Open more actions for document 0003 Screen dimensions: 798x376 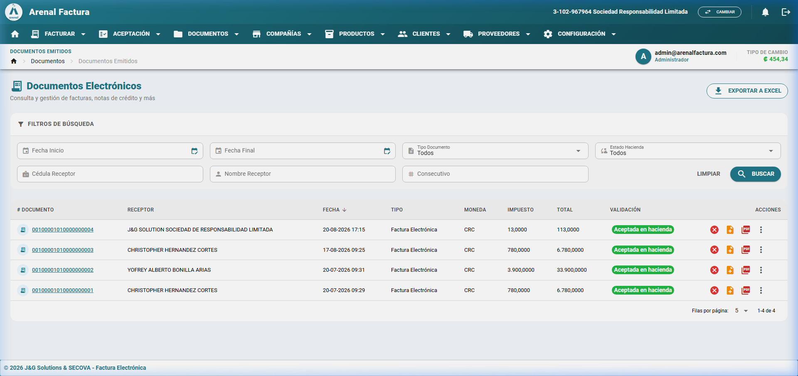761,250
